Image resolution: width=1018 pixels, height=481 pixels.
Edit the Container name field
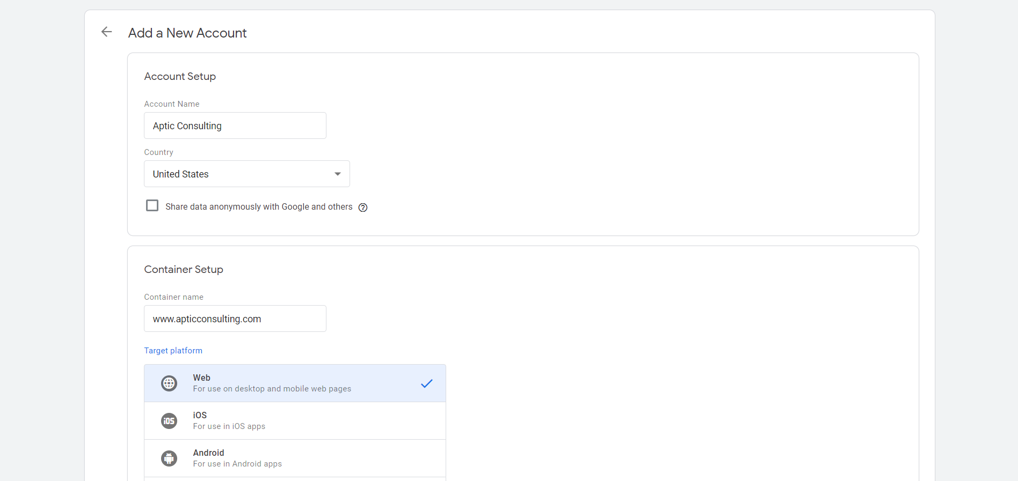(x=235, y=319)
